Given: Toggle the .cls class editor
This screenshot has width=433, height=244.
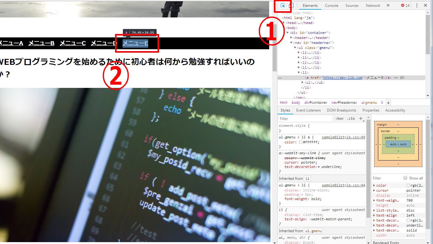Looking at the screenshot, I should click(351, 119).
